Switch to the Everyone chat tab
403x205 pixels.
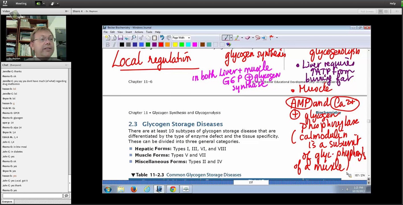tap(7, 202)
